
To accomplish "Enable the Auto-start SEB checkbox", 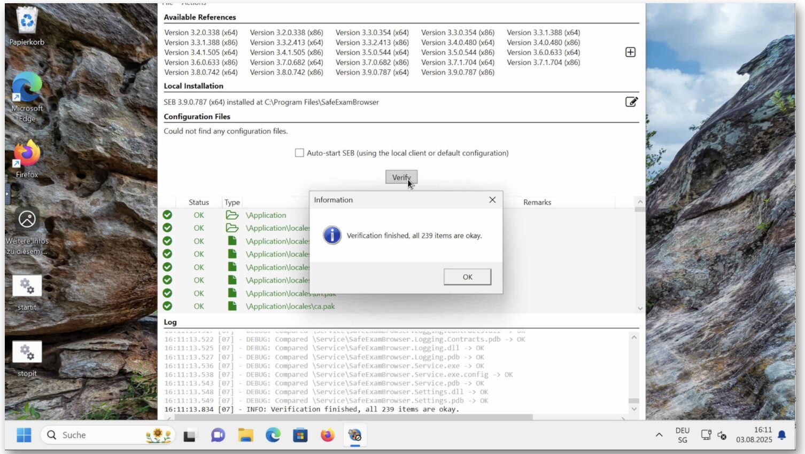I will 299,153.
